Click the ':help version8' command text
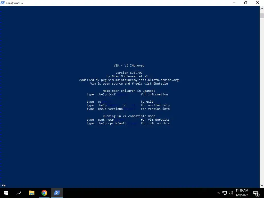This screenshot has height=198, width=264. pyautogui.click(x=110, y=109)
